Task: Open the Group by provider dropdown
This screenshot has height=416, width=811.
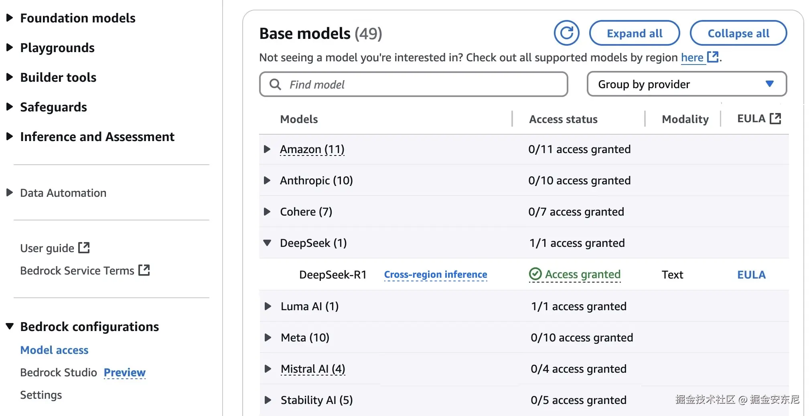Action: (686, 84)
